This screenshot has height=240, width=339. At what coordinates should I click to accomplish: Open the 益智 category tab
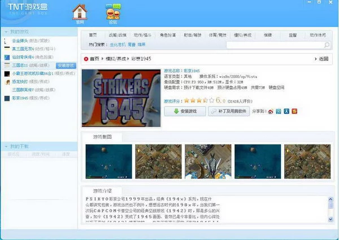293,35
